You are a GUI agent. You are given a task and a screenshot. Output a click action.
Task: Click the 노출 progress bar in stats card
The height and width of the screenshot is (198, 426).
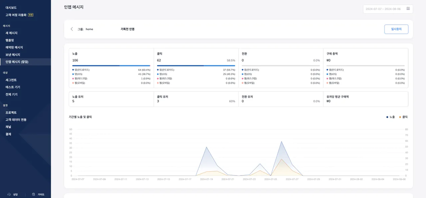(111, 65)
